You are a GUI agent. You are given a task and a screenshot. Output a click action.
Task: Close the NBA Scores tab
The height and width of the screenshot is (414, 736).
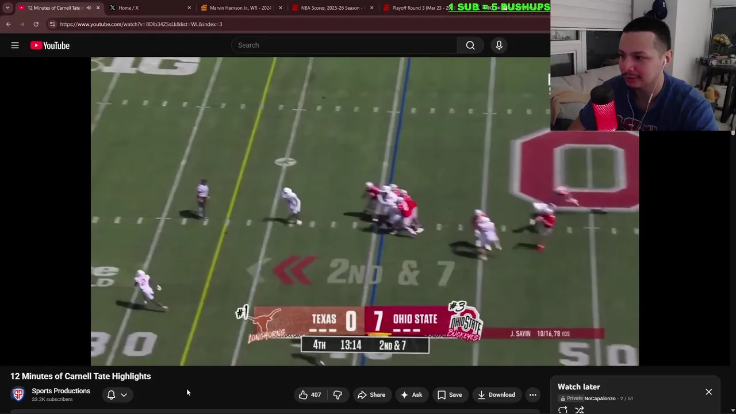coord(371,8)
